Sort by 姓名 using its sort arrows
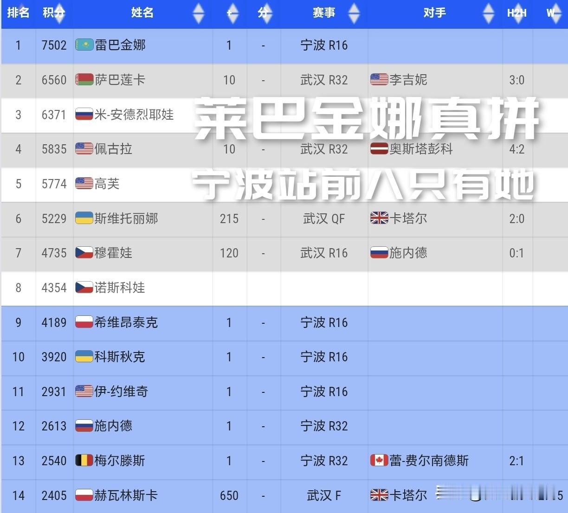 click(199, 13)
